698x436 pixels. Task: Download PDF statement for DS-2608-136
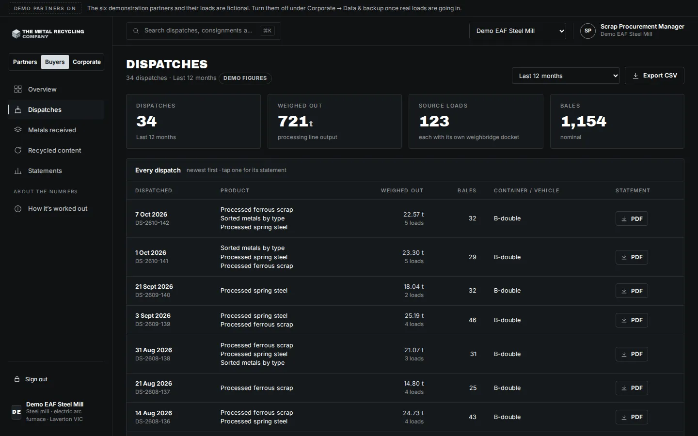click(632, 417)
